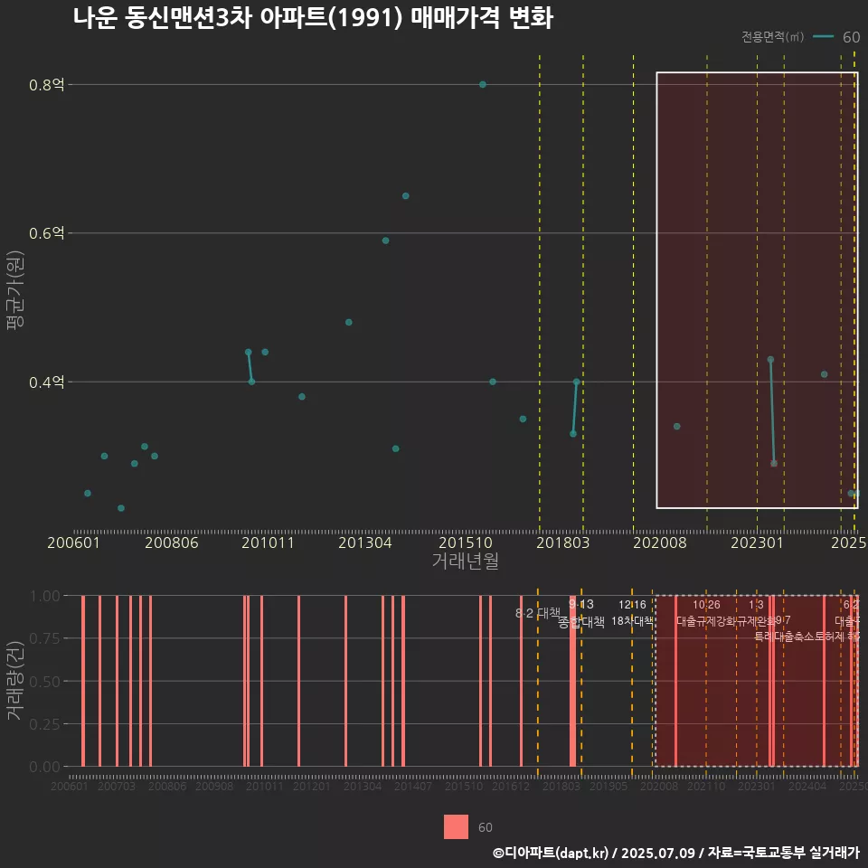Click the '201011' label on the price chart axis
Image resolution: width=868 pixels, height=868 pixels.
268,542
